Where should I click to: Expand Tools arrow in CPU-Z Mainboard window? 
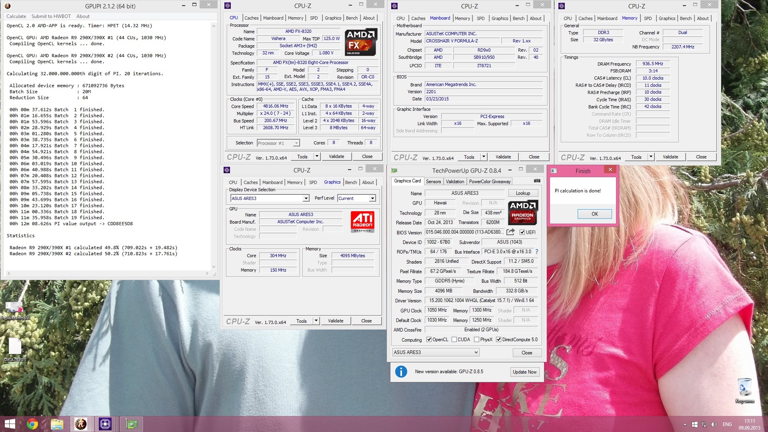click(484, 157)
